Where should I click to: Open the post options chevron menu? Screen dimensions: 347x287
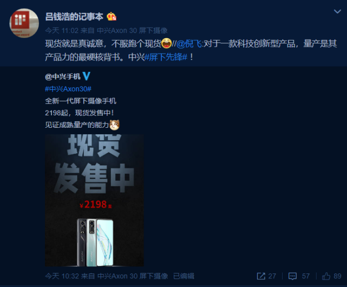pos(337,11)
